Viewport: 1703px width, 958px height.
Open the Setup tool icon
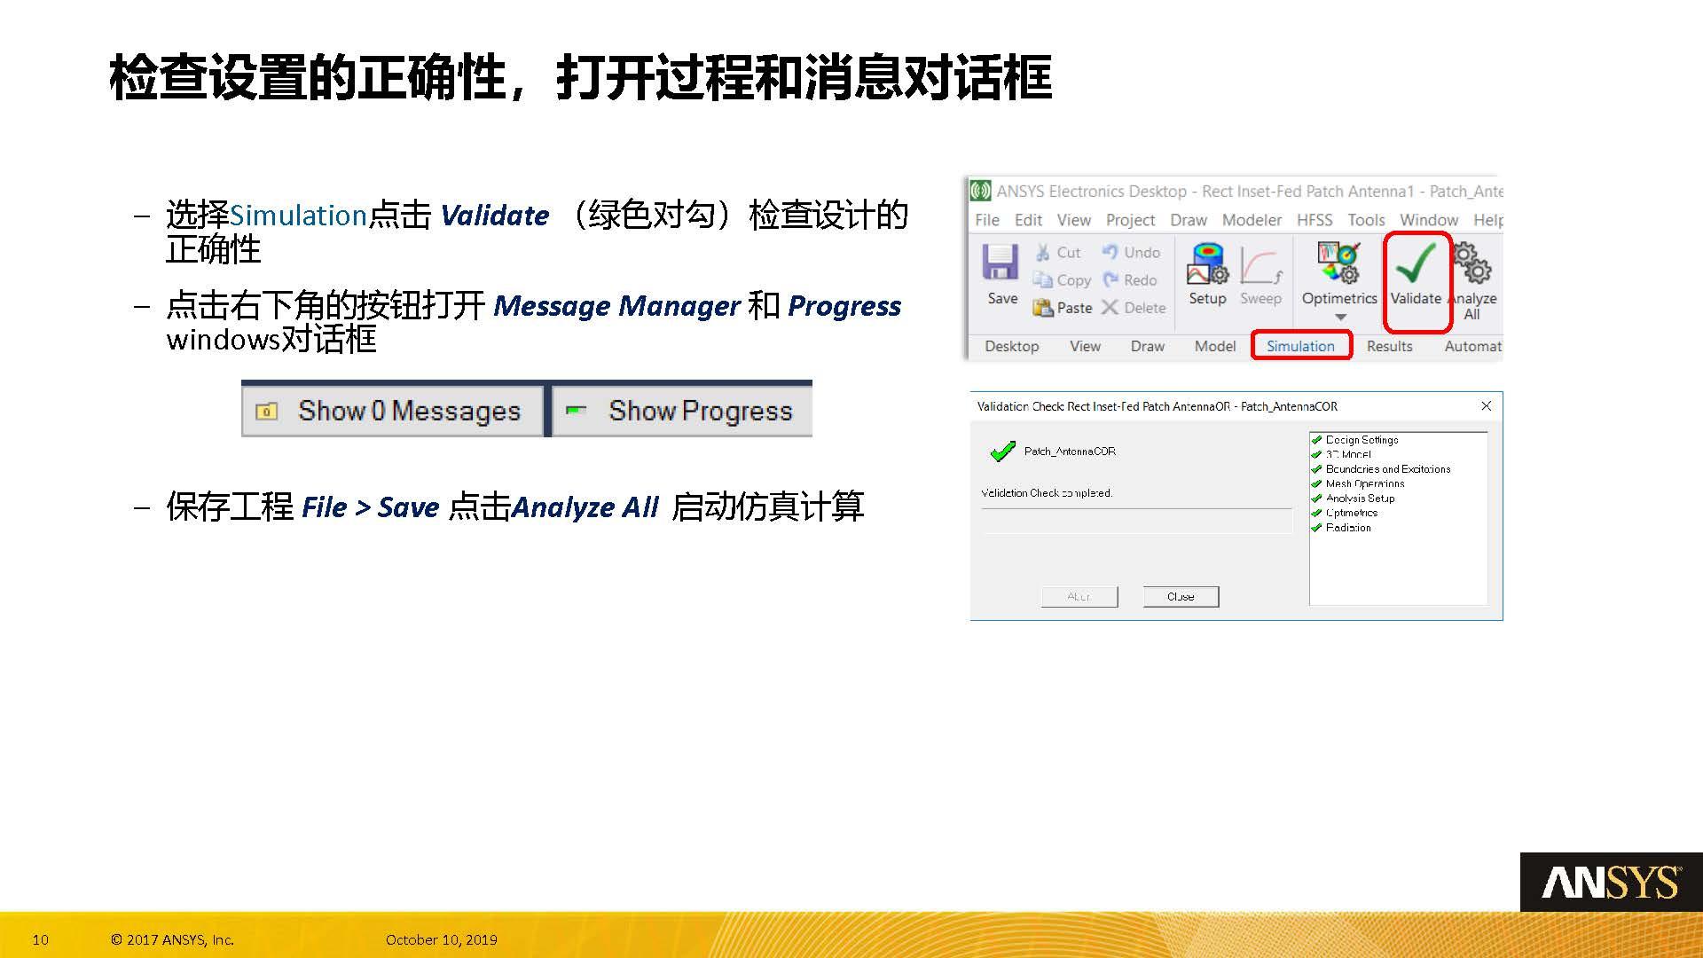coord(1206,262)
